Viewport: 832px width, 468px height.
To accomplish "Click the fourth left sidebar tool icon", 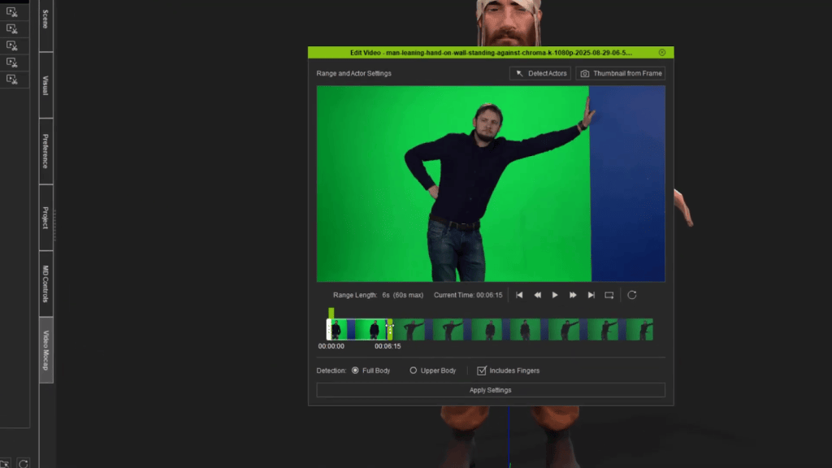I will [x=11, y=63].
